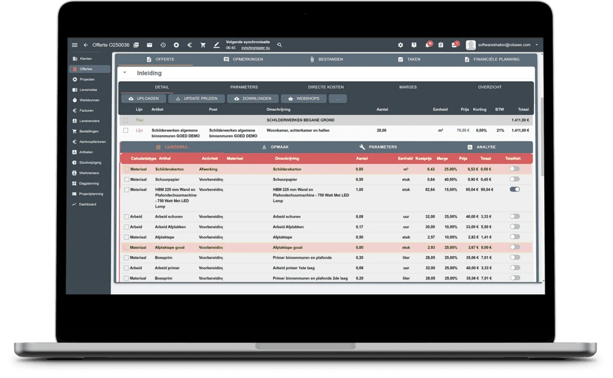Switch to the Bestanden tab

pyautogui.click(x=326, y=59)
